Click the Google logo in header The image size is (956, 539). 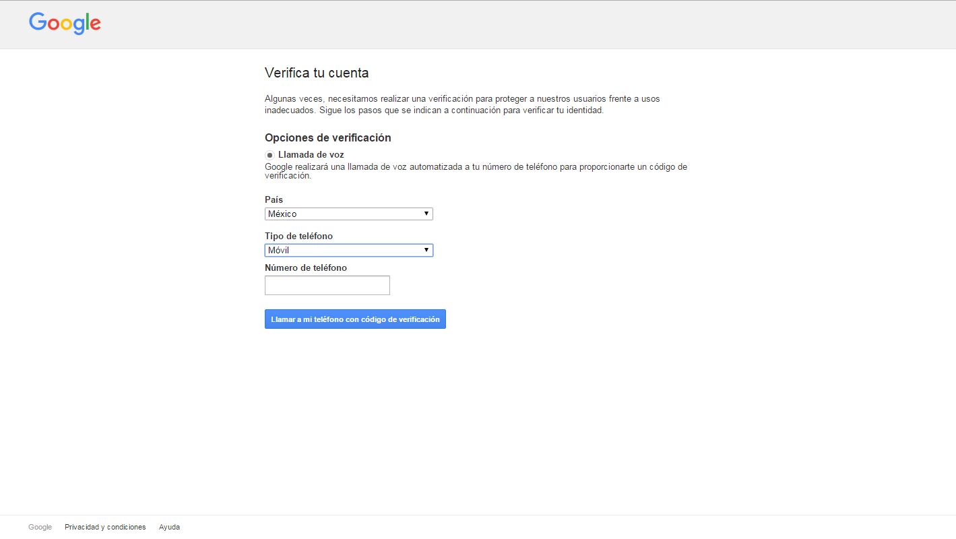tap(65, 23)
